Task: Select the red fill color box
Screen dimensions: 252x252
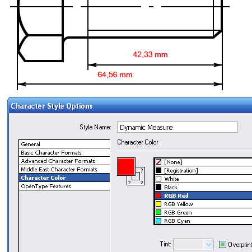Action: click(x=126, y=166)
